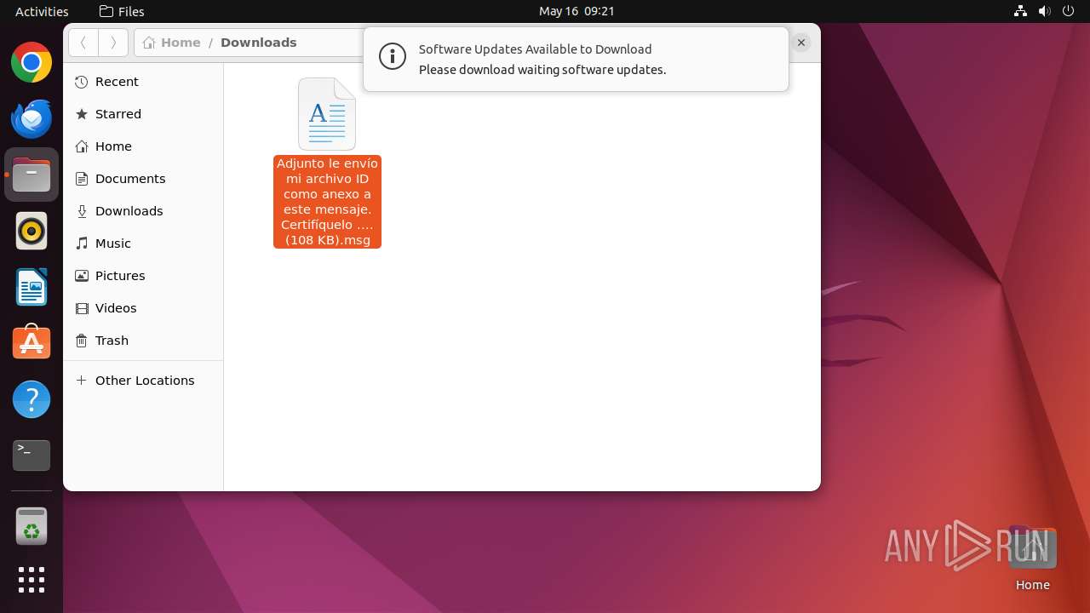
Task: Open Rhythmbox music player from dock
Action: point(32,231)
